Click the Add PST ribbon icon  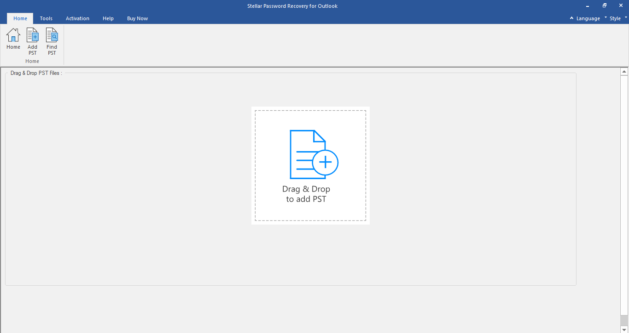pyautogui.click(x=32, y=41)
